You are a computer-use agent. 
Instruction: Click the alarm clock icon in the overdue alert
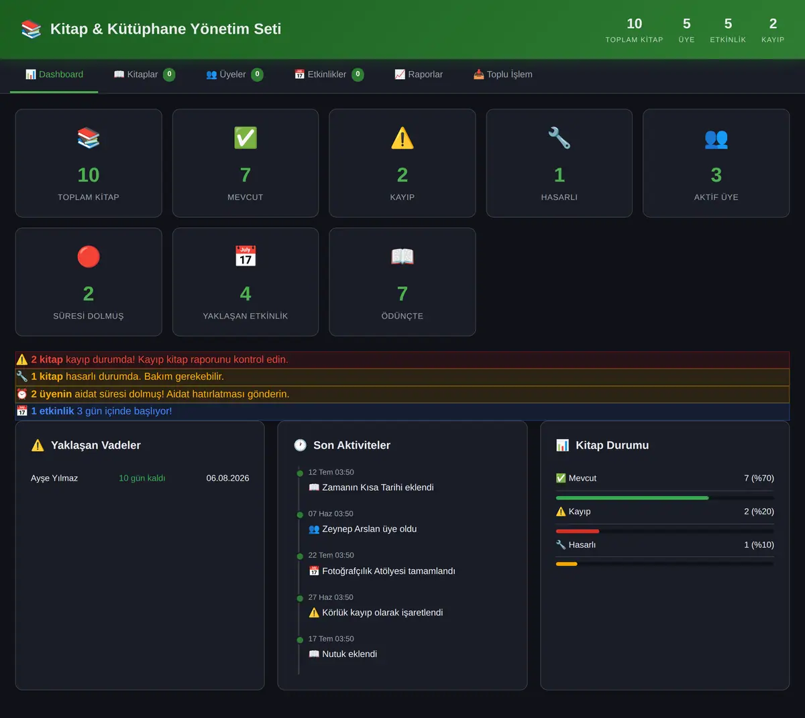[22, 394]
